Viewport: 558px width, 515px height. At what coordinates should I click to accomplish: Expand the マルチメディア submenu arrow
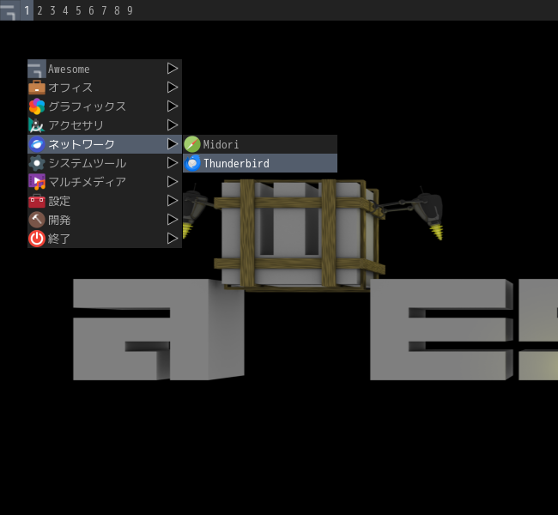[x=173, y=181]
